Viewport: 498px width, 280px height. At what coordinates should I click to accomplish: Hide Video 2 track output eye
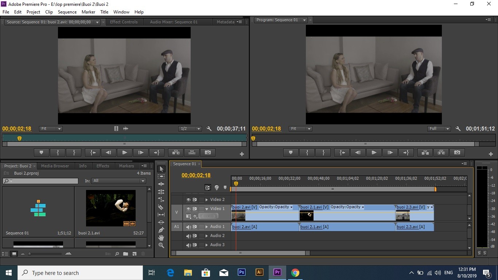coord(188,200)
